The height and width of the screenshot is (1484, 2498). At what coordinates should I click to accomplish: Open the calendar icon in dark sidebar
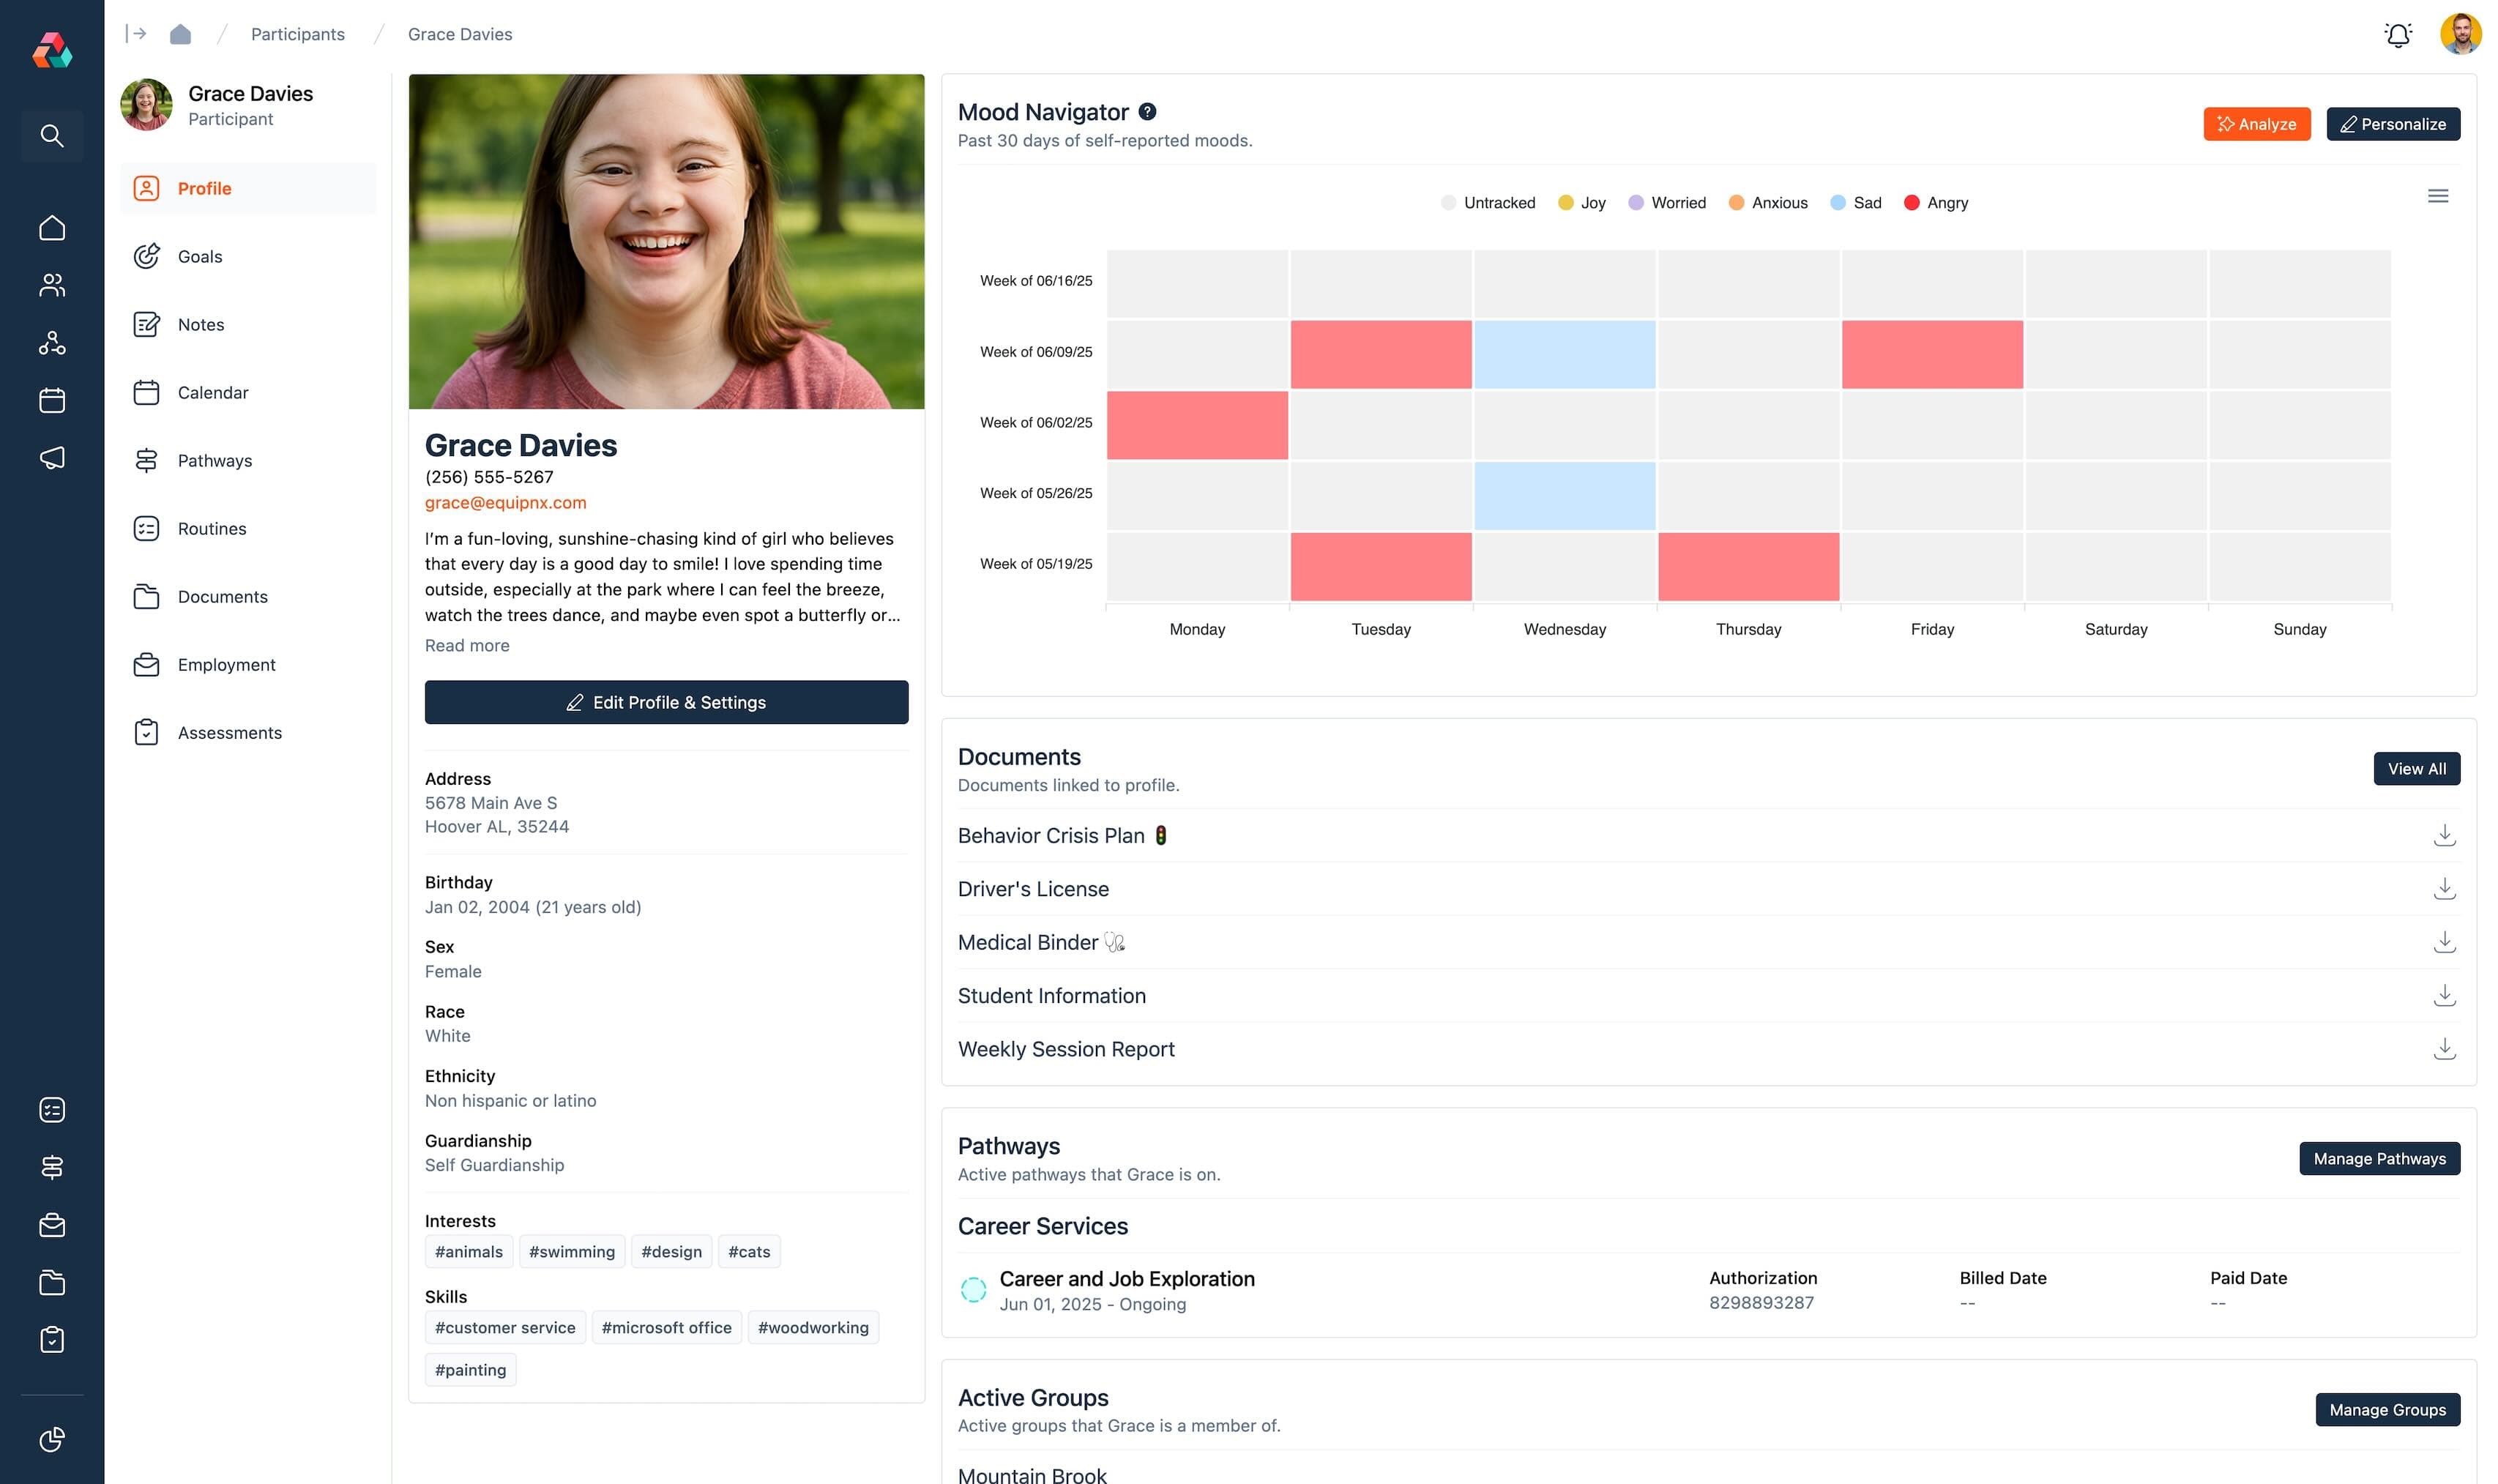click(x=52, y=401)
